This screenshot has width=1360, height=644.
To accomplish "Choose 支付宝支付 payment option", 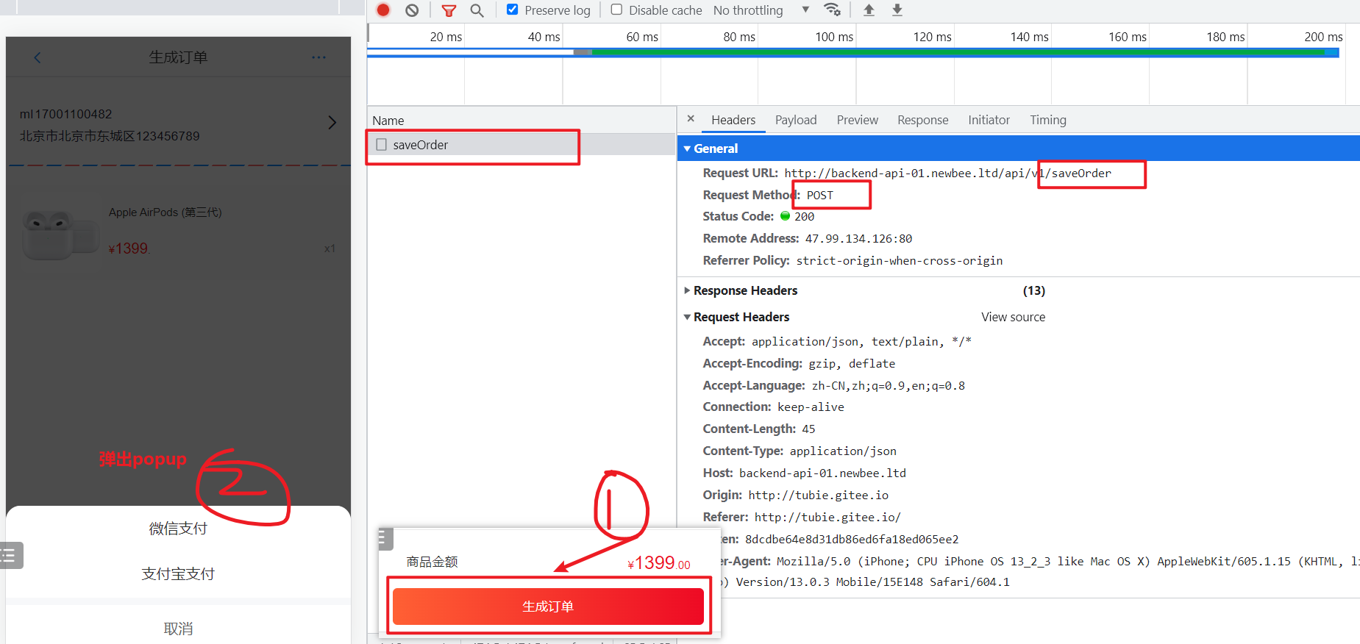I will (178, 574).
